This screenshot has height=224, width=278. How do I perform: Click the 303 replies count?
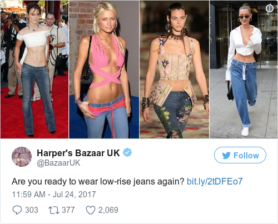click(32, 210)
